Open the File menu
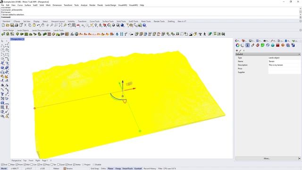Viewport: 302px width, 170px height. (2, 5)
